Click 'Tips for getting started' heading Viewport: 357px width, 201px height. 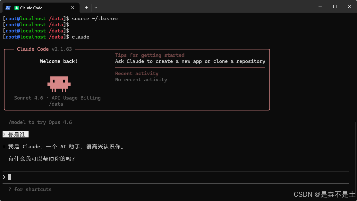[149, 55]
